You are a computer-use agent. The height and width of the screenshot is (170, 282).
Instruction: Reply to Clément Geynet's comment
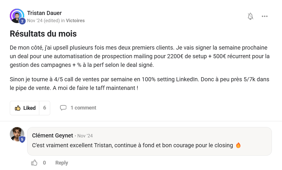(x=61, y=163)
